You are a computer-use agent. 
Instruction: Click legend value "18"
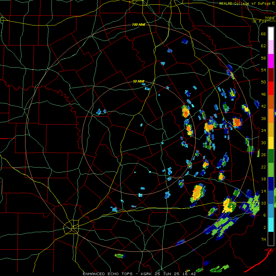click(263, 179)
